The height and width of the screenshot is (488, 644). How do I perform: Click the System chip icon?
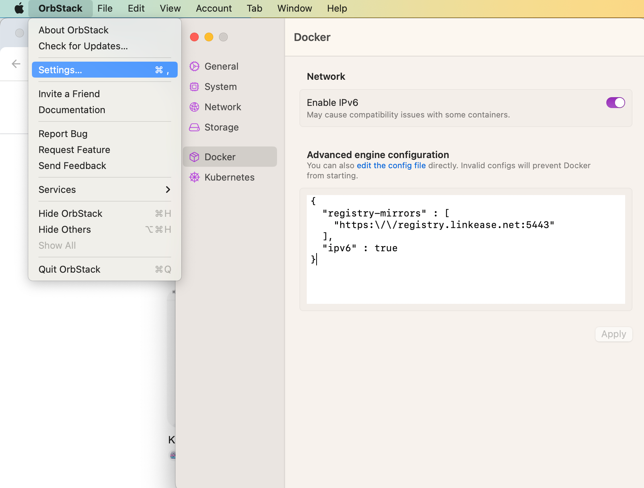click(x=194, y=87)
